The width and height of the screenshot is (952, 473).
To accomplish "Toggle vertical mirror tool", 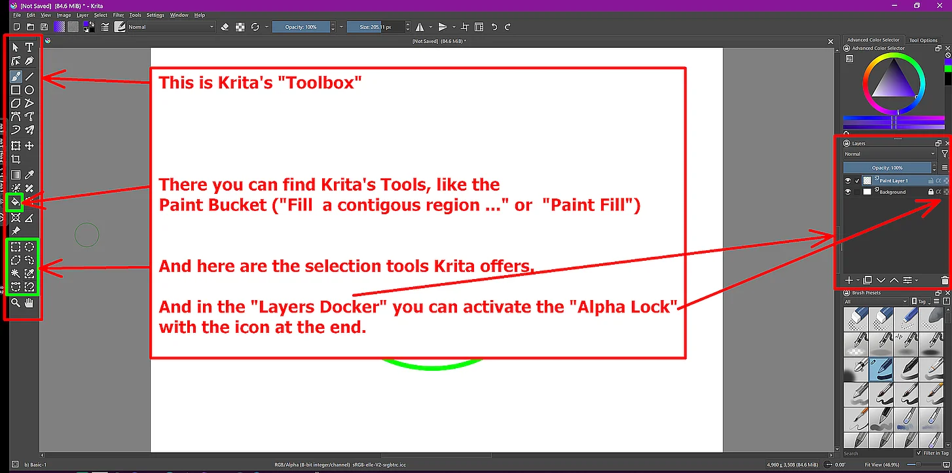I will pyautogui.click(x=443, y=27).
